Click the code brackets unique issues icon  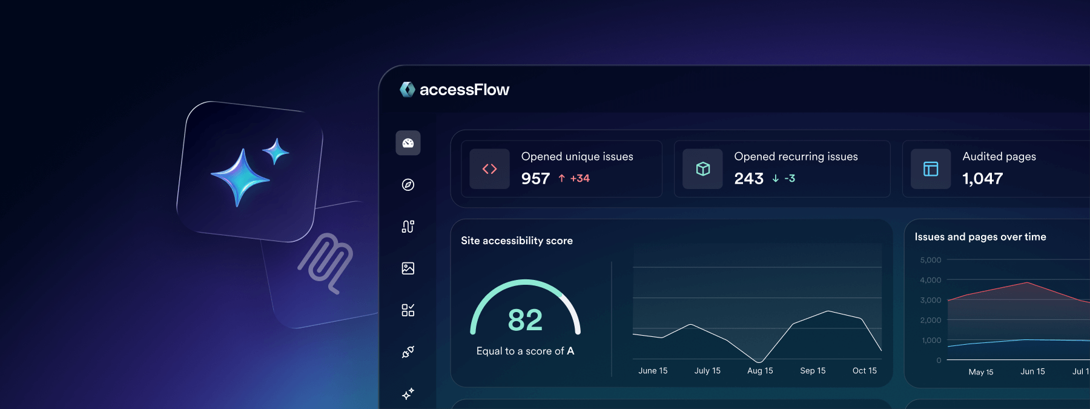point(489,169)
